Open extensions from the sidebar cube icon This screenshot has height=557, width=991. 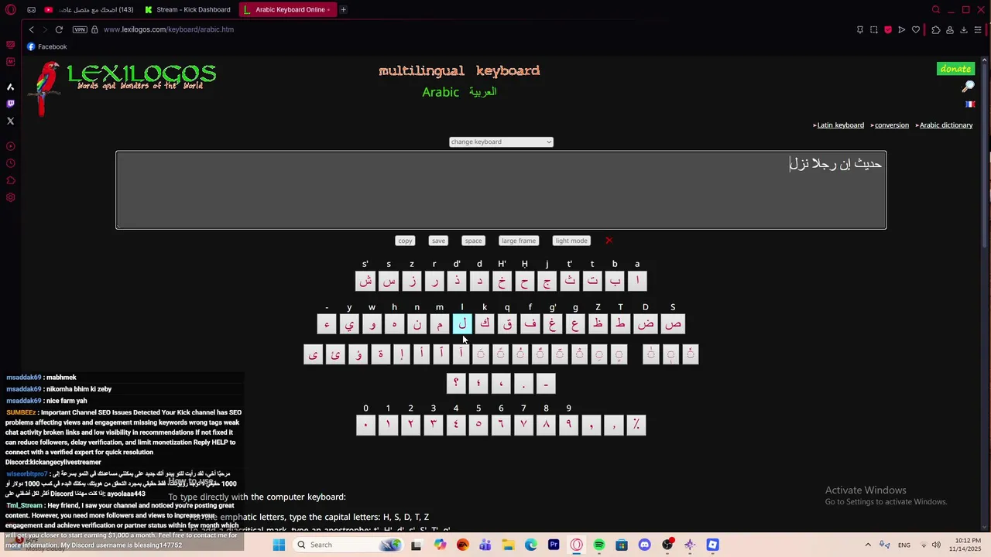pos(10,180)
